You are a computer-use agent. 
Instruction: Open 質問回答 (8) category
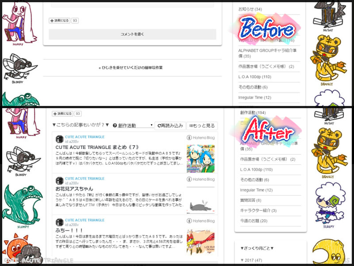(x=250, y=200)
